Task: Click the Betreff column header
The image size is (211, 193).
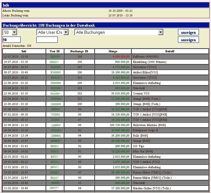Action: 170,51
